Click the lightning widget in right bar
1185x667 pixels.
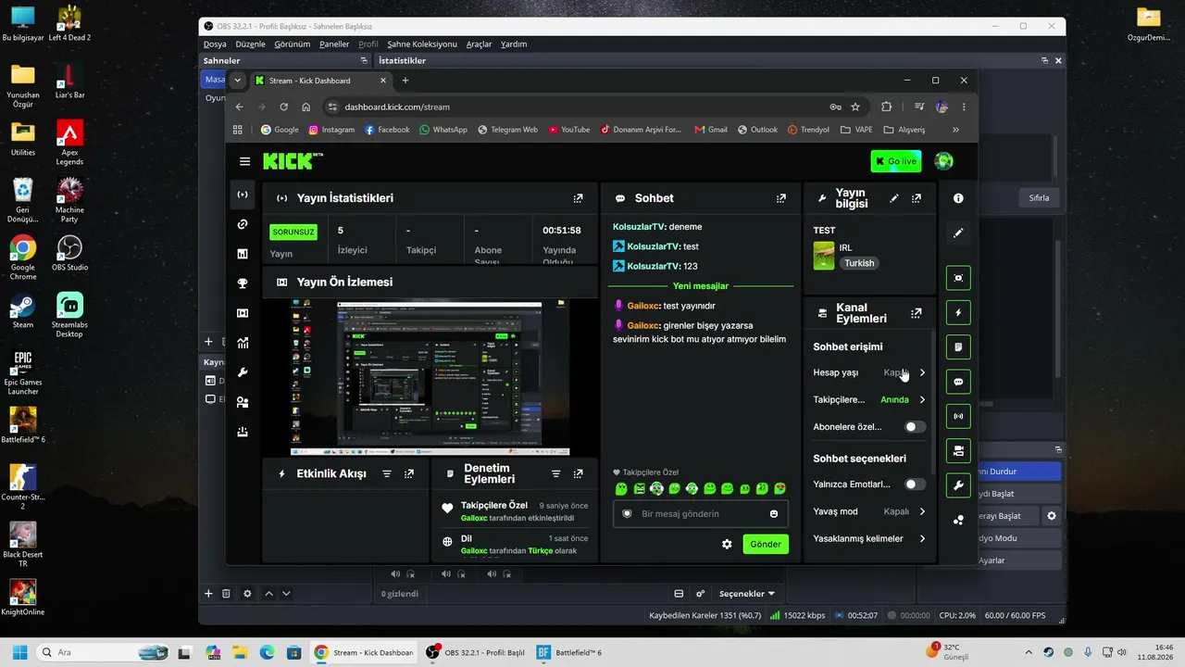pyautogui.click(x=958, y=312)
